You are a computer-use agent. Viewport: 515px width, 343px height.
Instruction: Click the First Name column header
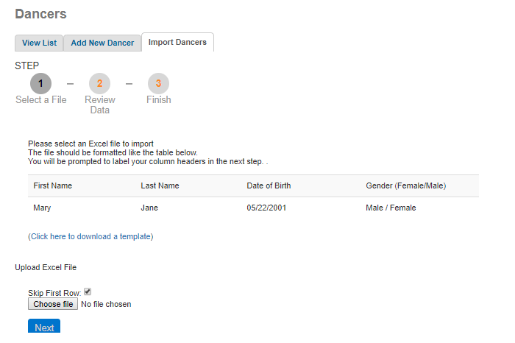[53, 185]
